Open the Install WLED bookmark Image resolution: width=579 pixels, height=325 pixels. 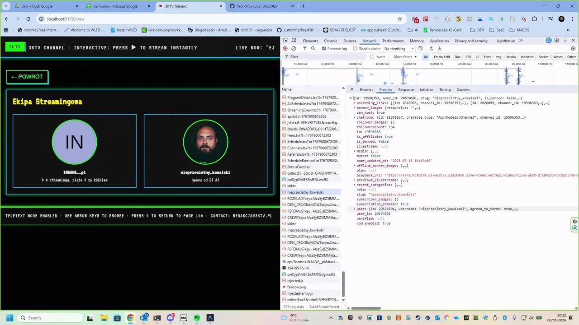pos(123,30)
